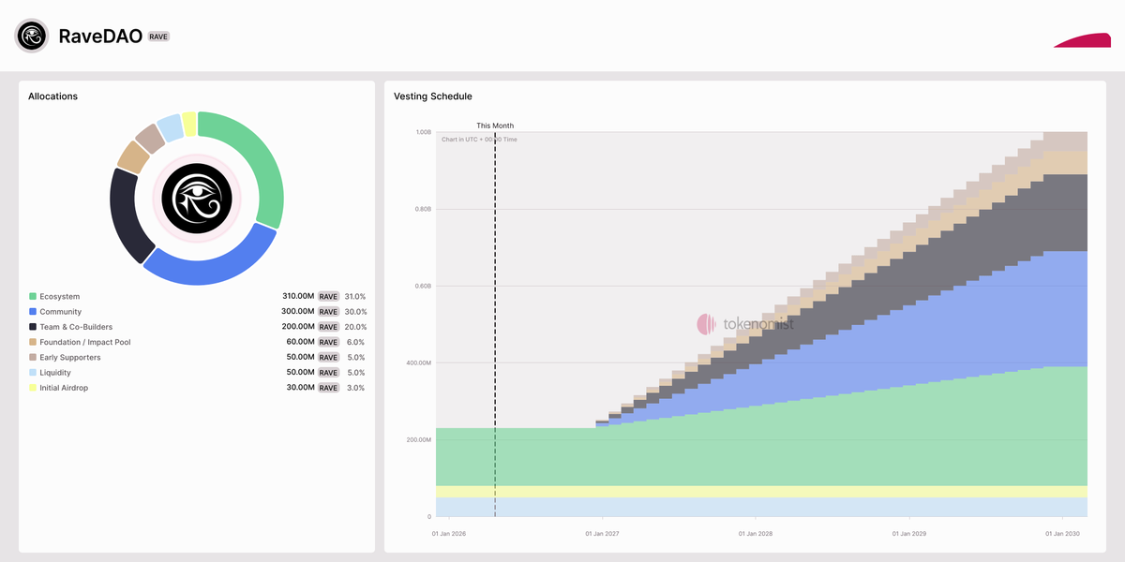This screenshot has height=562, width=1125.
Task: Select the Team & Co-Builders legend marker
Action: click(32, 326)
